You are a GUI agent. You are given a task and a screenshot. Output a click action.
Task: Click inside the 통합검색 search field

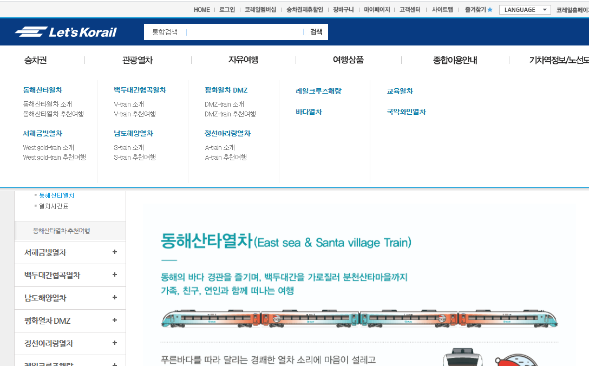point(244,32)
